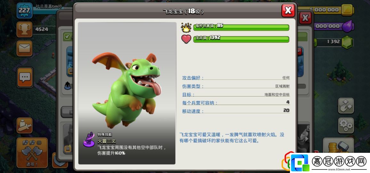The image size is (370, 173).
Task: Open the trophy league icon
Action: tap(25, 29)
